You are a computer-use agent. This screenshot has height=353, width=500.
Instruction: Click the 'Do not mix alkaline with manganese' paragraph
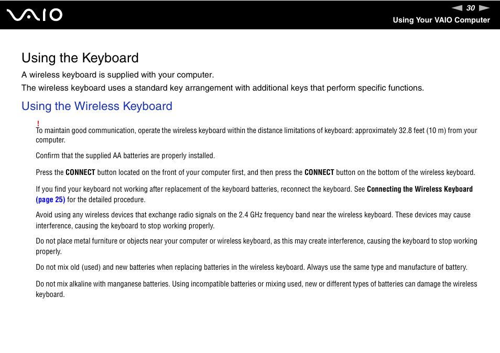tap(256, 289)
